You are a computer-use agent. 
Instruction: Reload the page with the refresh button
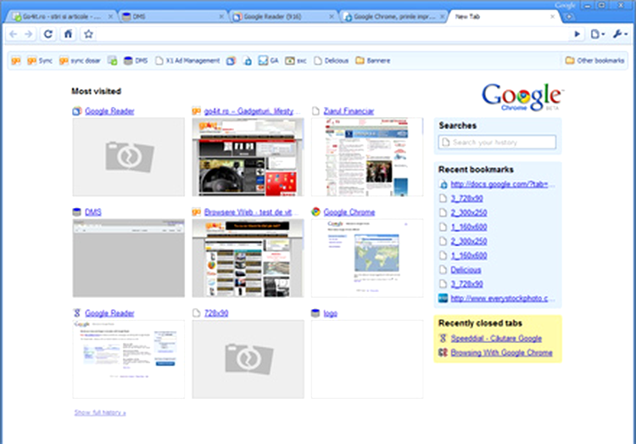tap(47, 34)
